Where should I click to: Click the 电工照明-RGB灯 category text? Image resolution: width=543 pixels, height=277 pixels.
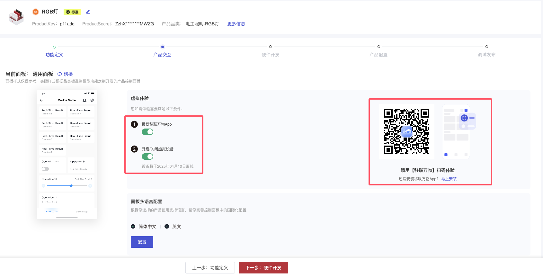coord(202,24)
